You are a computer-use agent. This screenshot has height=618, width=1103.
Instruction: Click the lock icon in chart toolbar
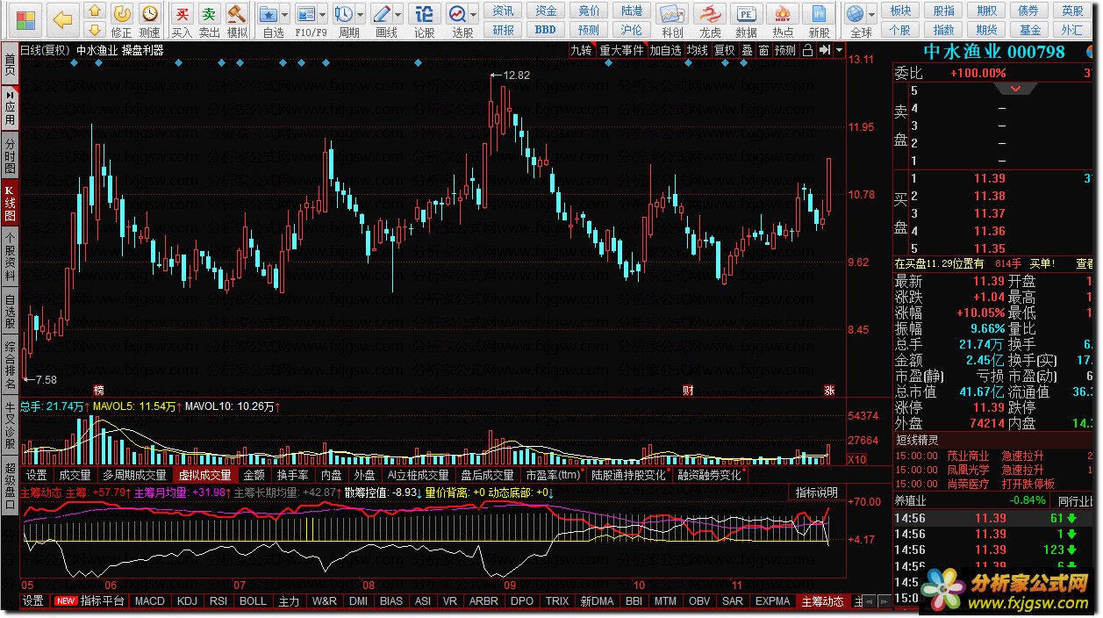click(x=806, y=50)
